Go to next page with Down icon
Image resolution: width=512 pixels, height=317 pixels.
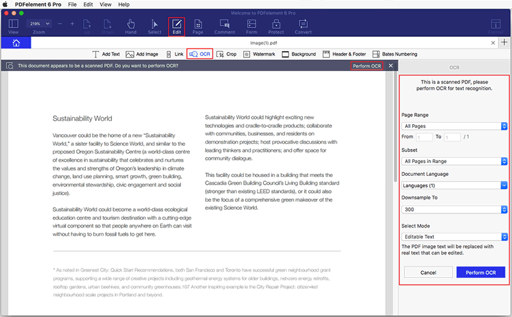(108, 26)
